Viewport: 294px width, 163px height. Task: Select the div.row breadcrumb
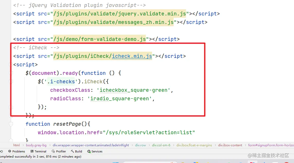140,145
